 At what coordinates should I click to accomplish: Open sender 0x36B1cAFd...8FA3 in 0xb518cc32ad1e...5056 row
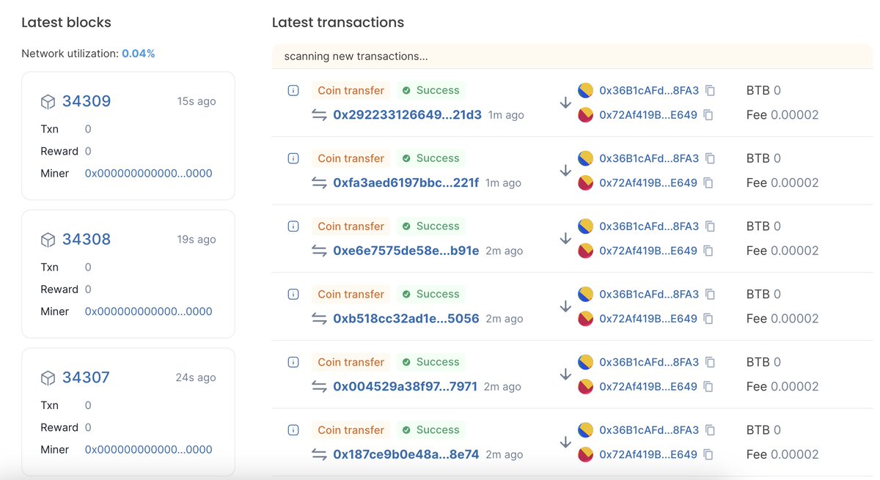(649, 295)
